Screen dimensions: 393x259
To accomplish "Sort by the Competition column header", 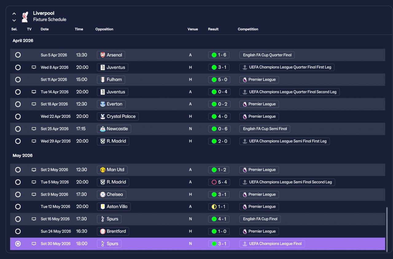I will 248,29.
